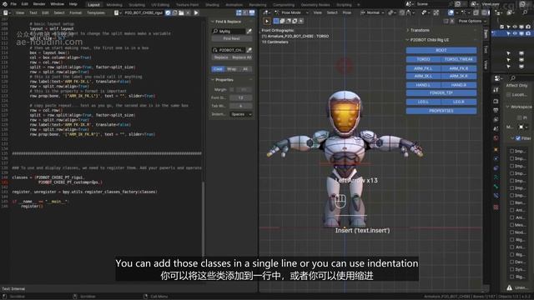The image size is (534, 300).
Task: Choose the first selection mode icon (set)
Action: point(276,21)
